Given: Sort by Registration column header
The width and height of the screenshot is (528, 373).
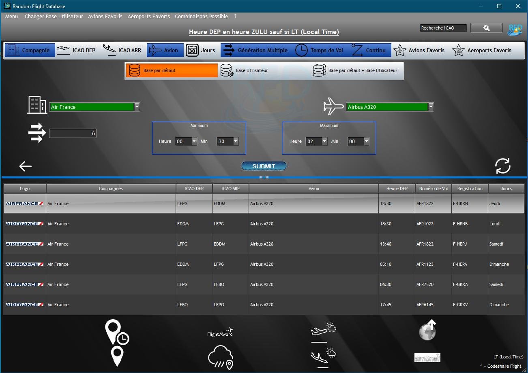Looking at the screenshot, I should (470, 189).
